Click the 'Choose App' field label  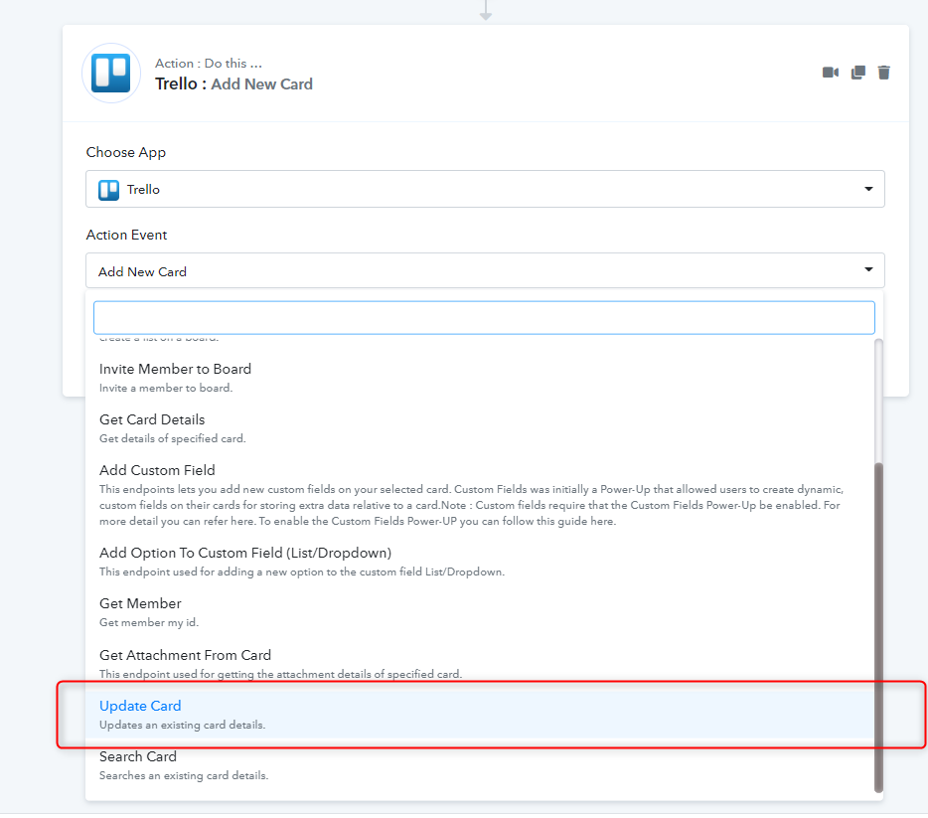[126, 153]
